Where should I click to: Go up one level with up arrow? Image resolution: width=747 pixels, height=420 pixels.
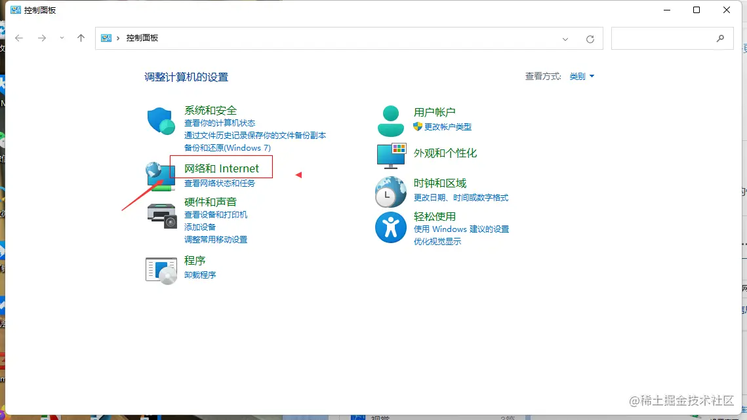pyautogui.click(x=81, y=38)
